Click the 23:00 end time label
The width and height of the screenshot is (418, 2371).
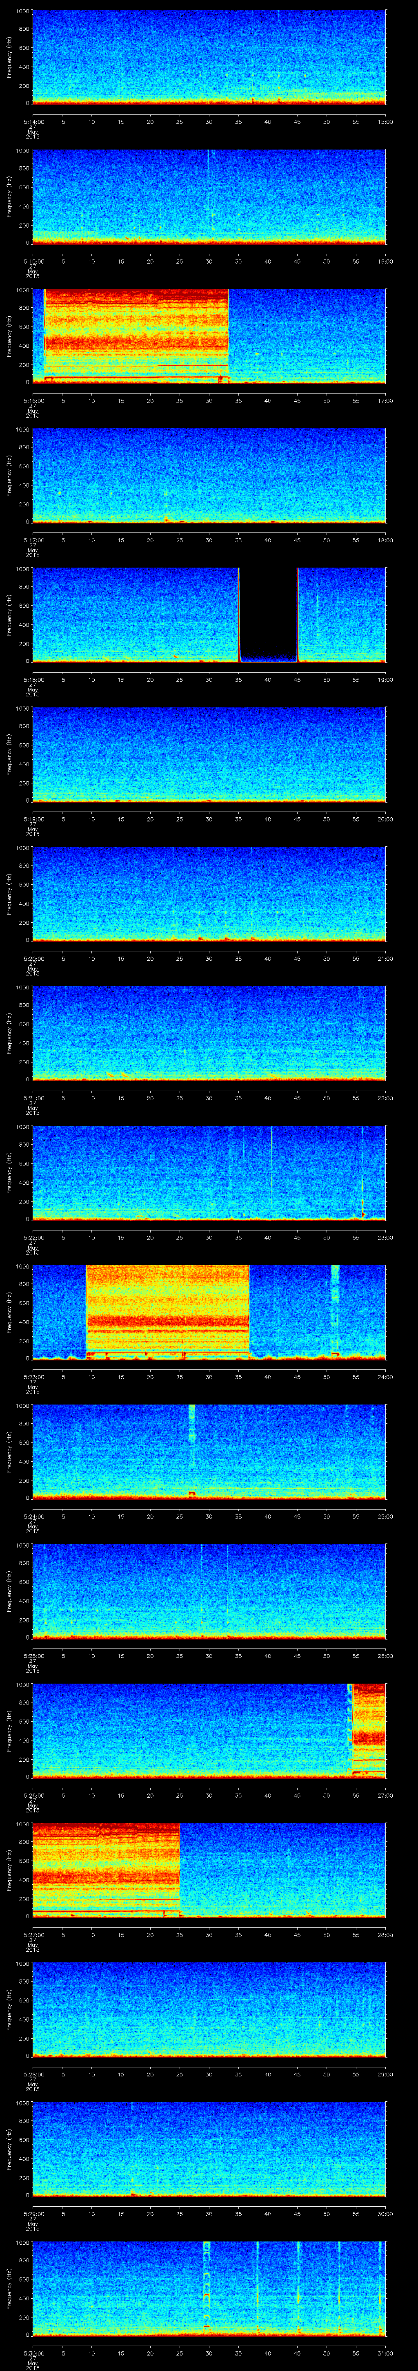tap(386, 1238)
